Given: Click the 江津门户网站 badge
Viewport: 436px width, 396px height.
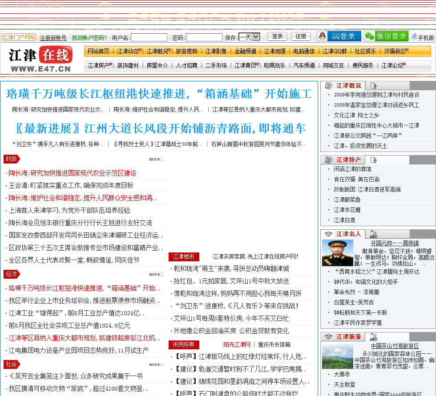Looking at the screenshot, I should click(19, 37).
